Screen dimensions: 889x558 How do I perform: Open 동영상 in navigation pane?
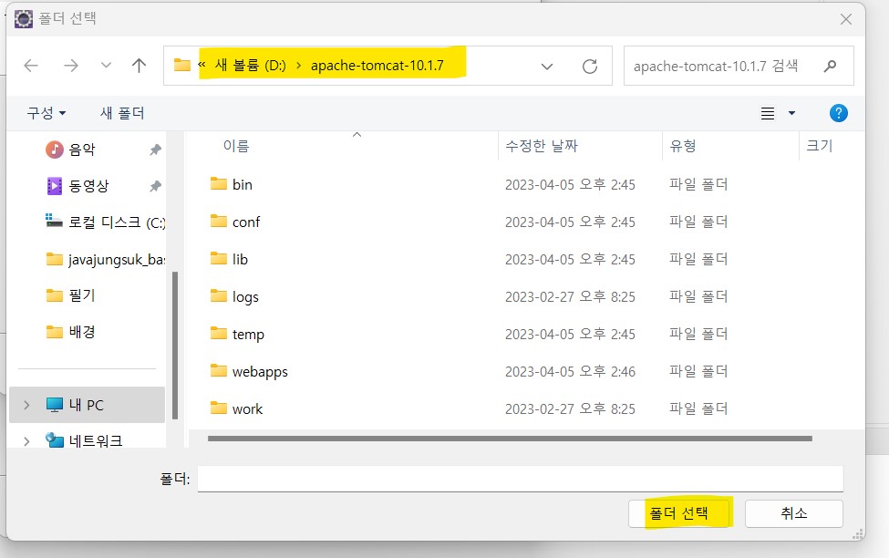[88, 186]
